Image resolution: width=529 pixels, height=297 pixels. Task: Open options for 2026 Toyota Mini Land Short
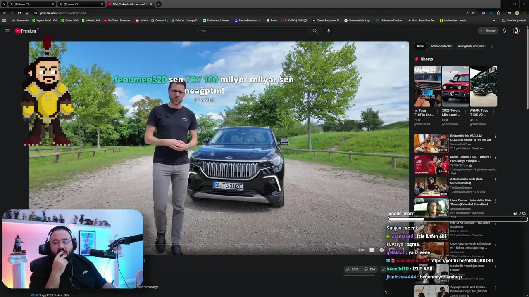[465, 112]
